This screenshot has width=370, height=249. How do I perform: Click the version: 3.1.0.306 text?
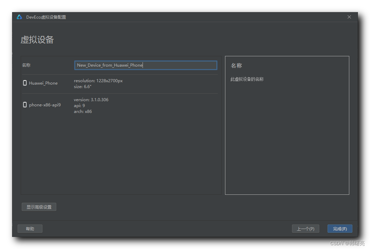[91, 99]
